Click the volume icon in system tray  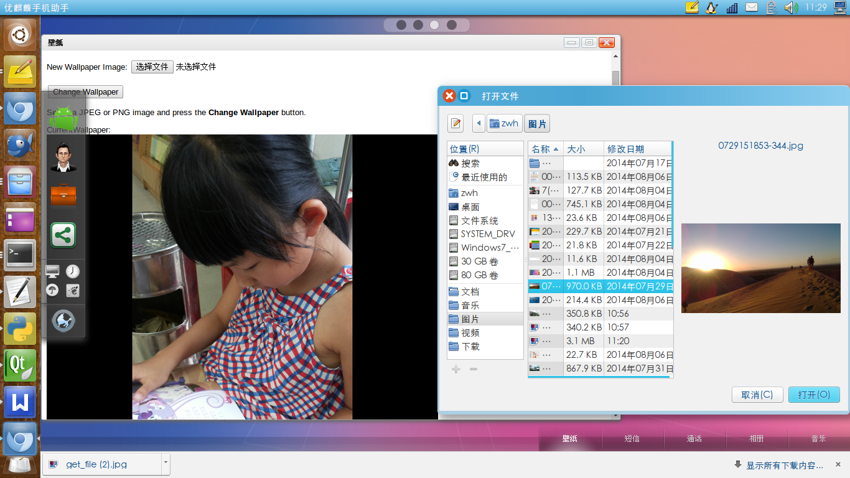pos(791,7)
